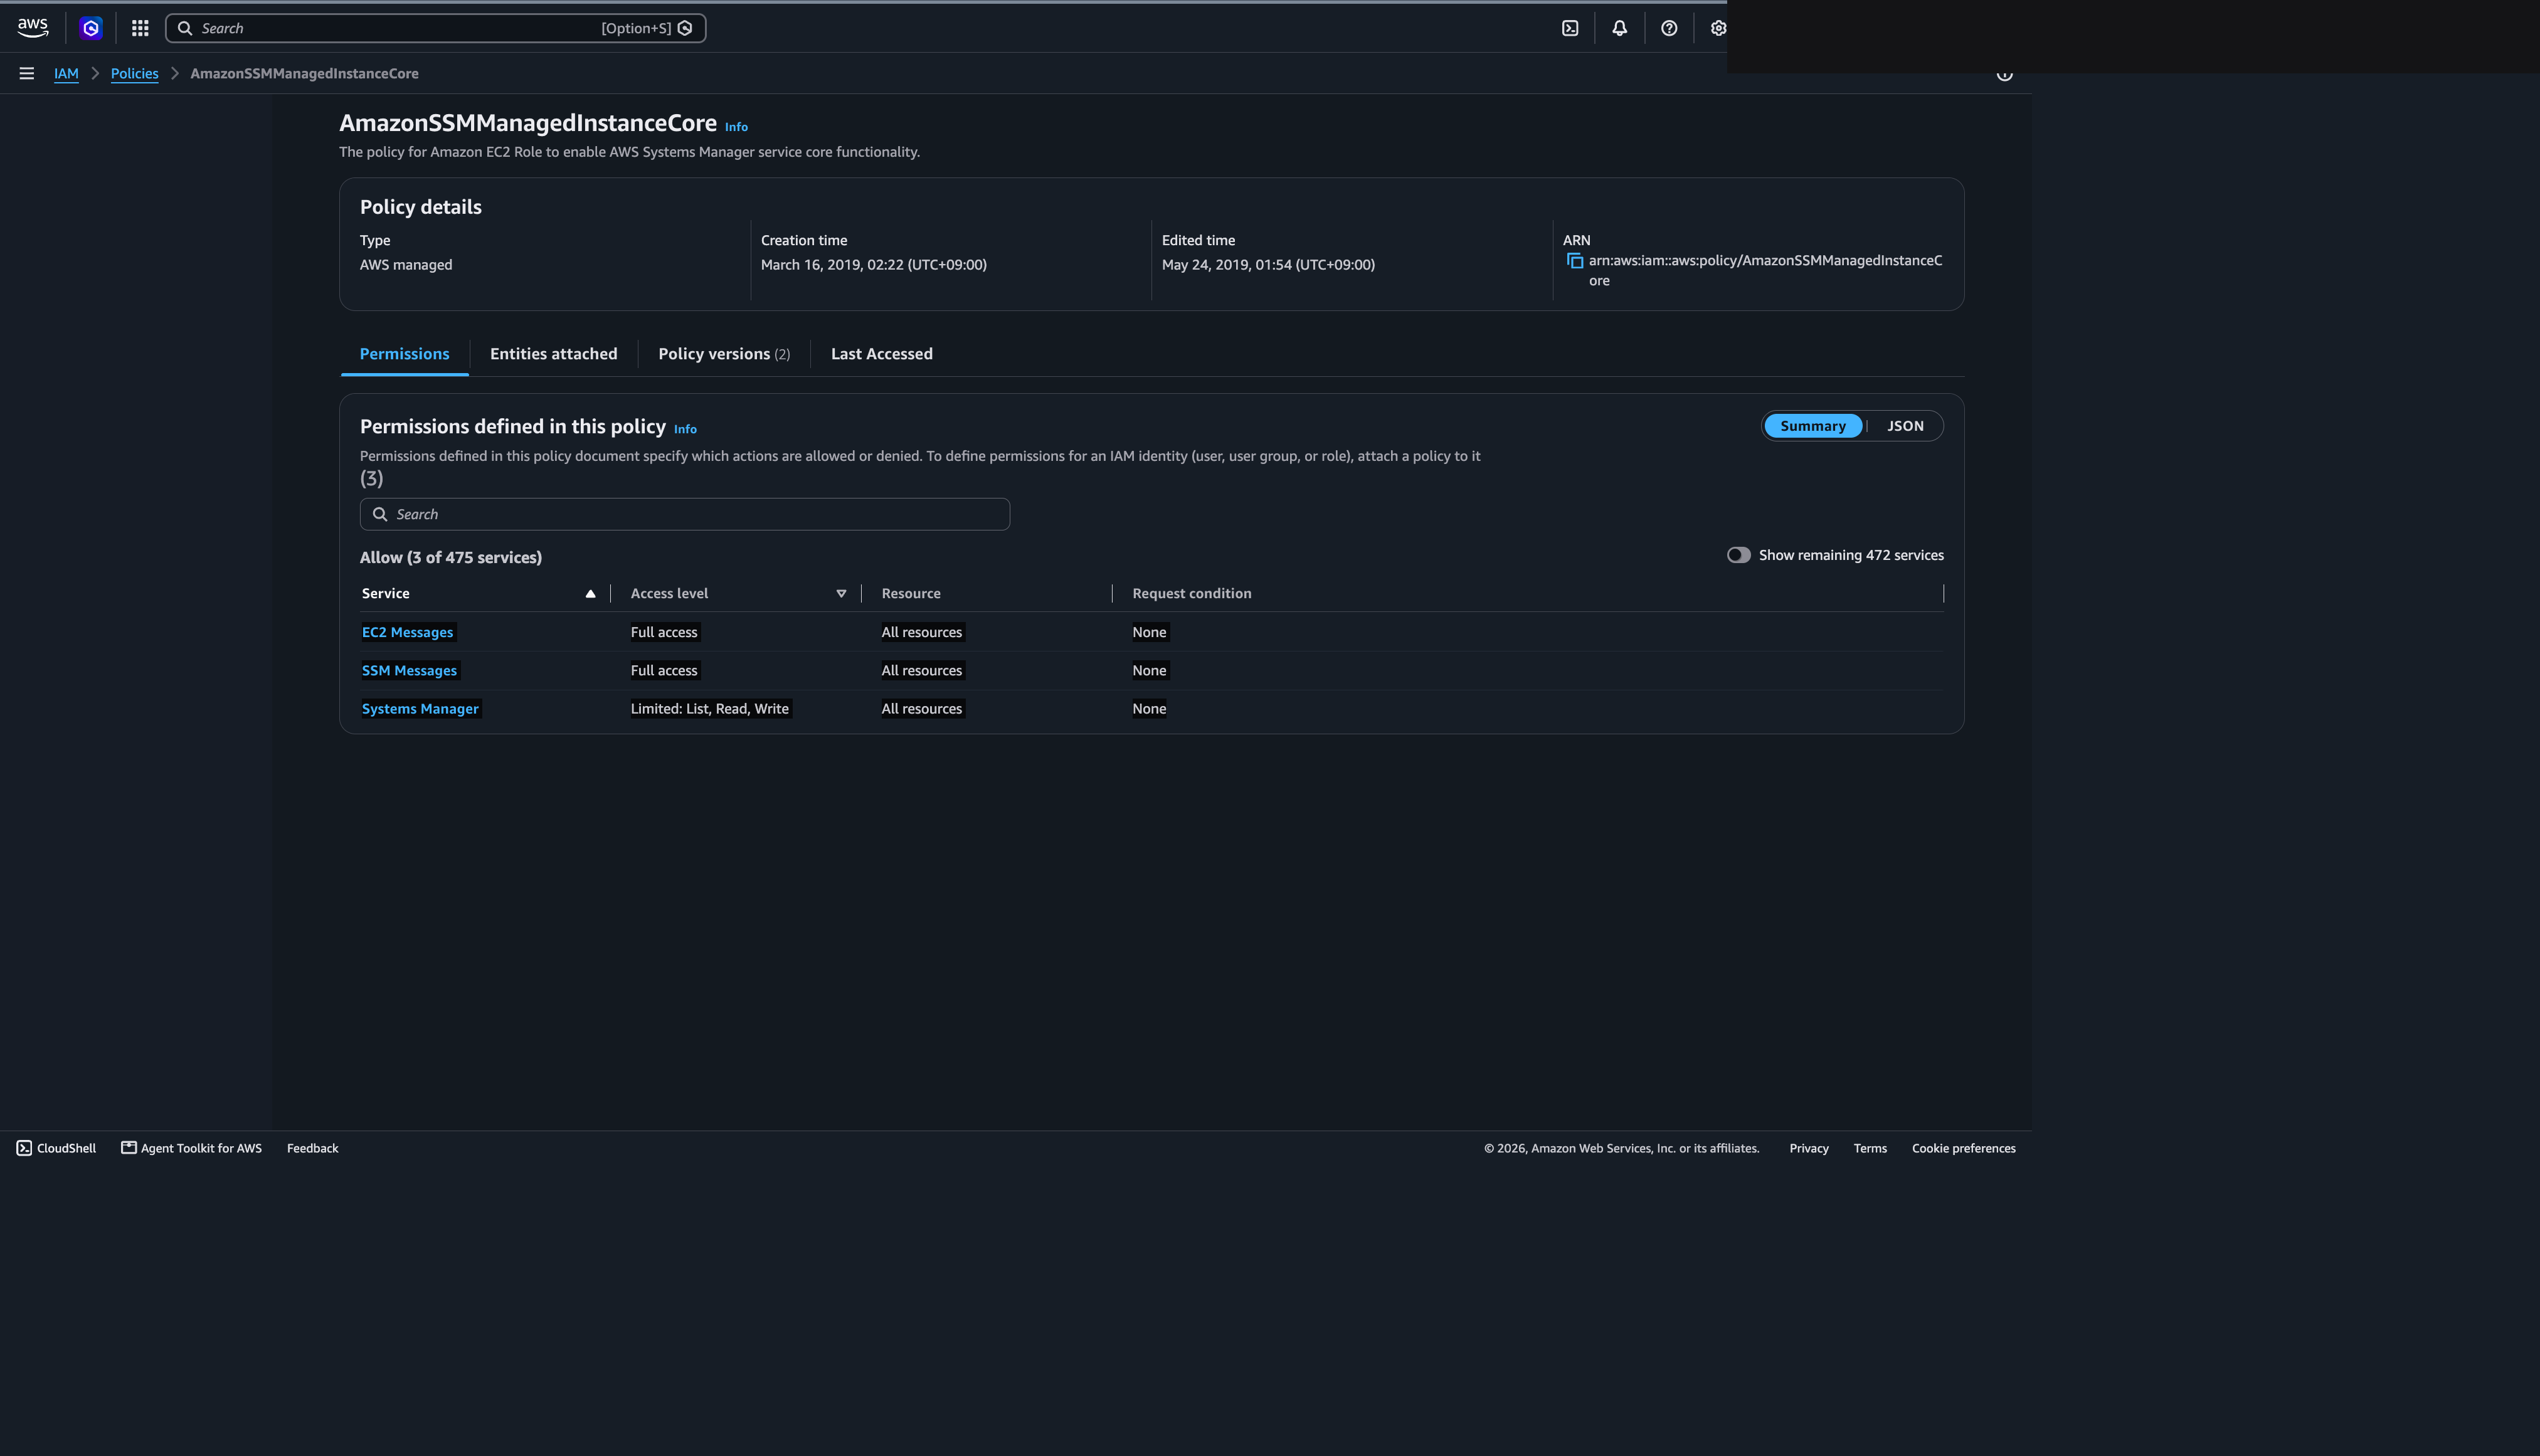Open EC2 Messages service link
This screenshot has height=1456, width=2540.
pos(407,632)
